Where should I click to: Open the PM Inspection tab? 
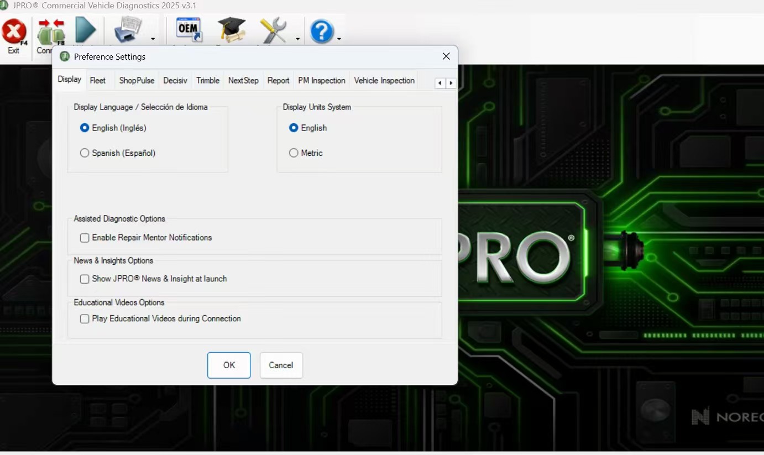click(322, 81)
